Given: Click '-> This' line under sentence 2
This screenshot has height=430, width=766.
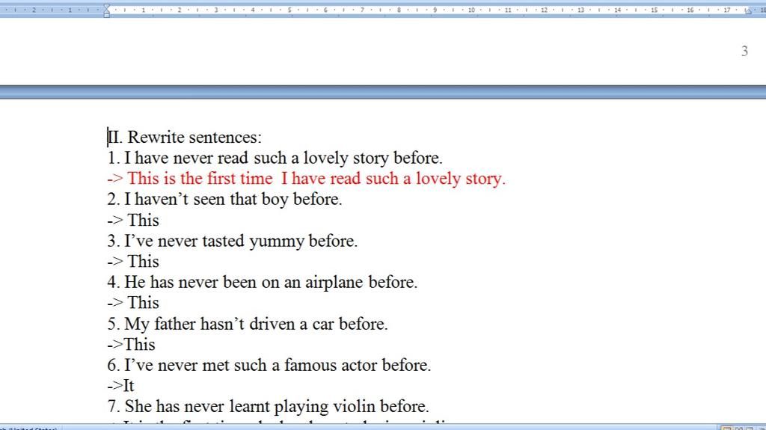Looking at the screenshot, I should [133, 221].
